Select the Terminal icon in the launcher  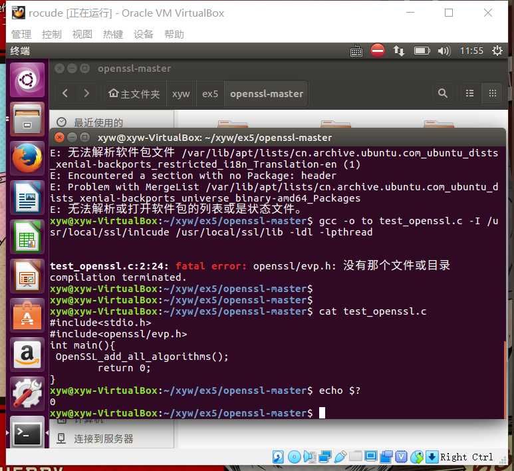27,432
